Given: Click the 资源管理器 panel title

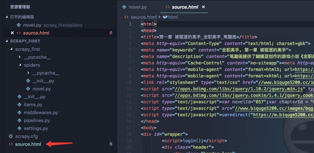Looking at the screenshot, I should coord(20,7).
